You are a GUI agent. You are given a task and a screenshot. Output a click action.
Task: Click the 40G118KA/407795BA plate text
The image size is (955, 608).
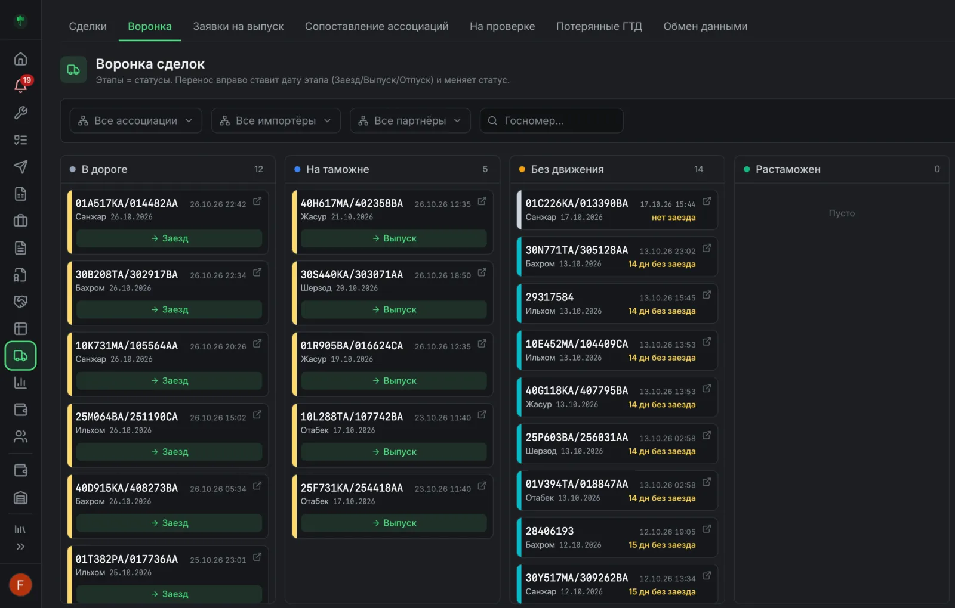click(x=577, y=391)
